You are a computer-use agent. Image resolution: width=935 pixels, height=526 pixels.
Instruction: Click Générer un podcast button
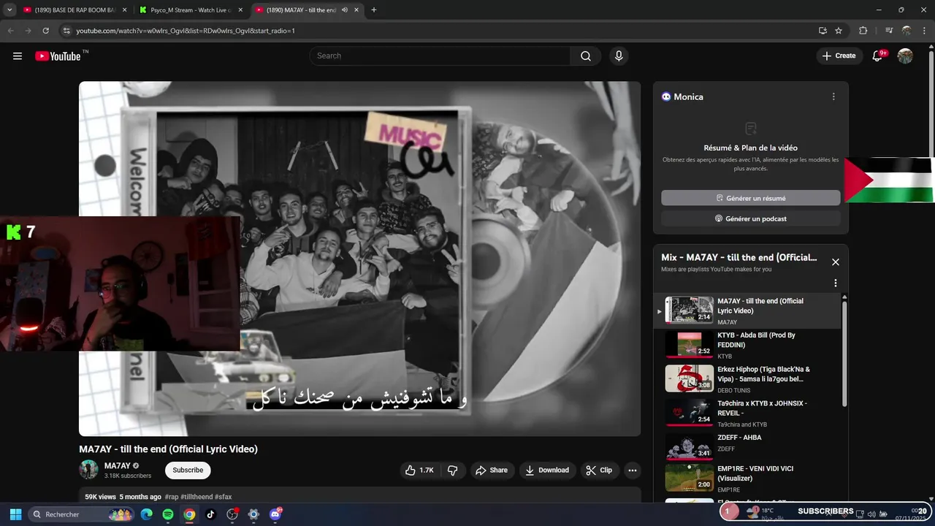point(751,218)
